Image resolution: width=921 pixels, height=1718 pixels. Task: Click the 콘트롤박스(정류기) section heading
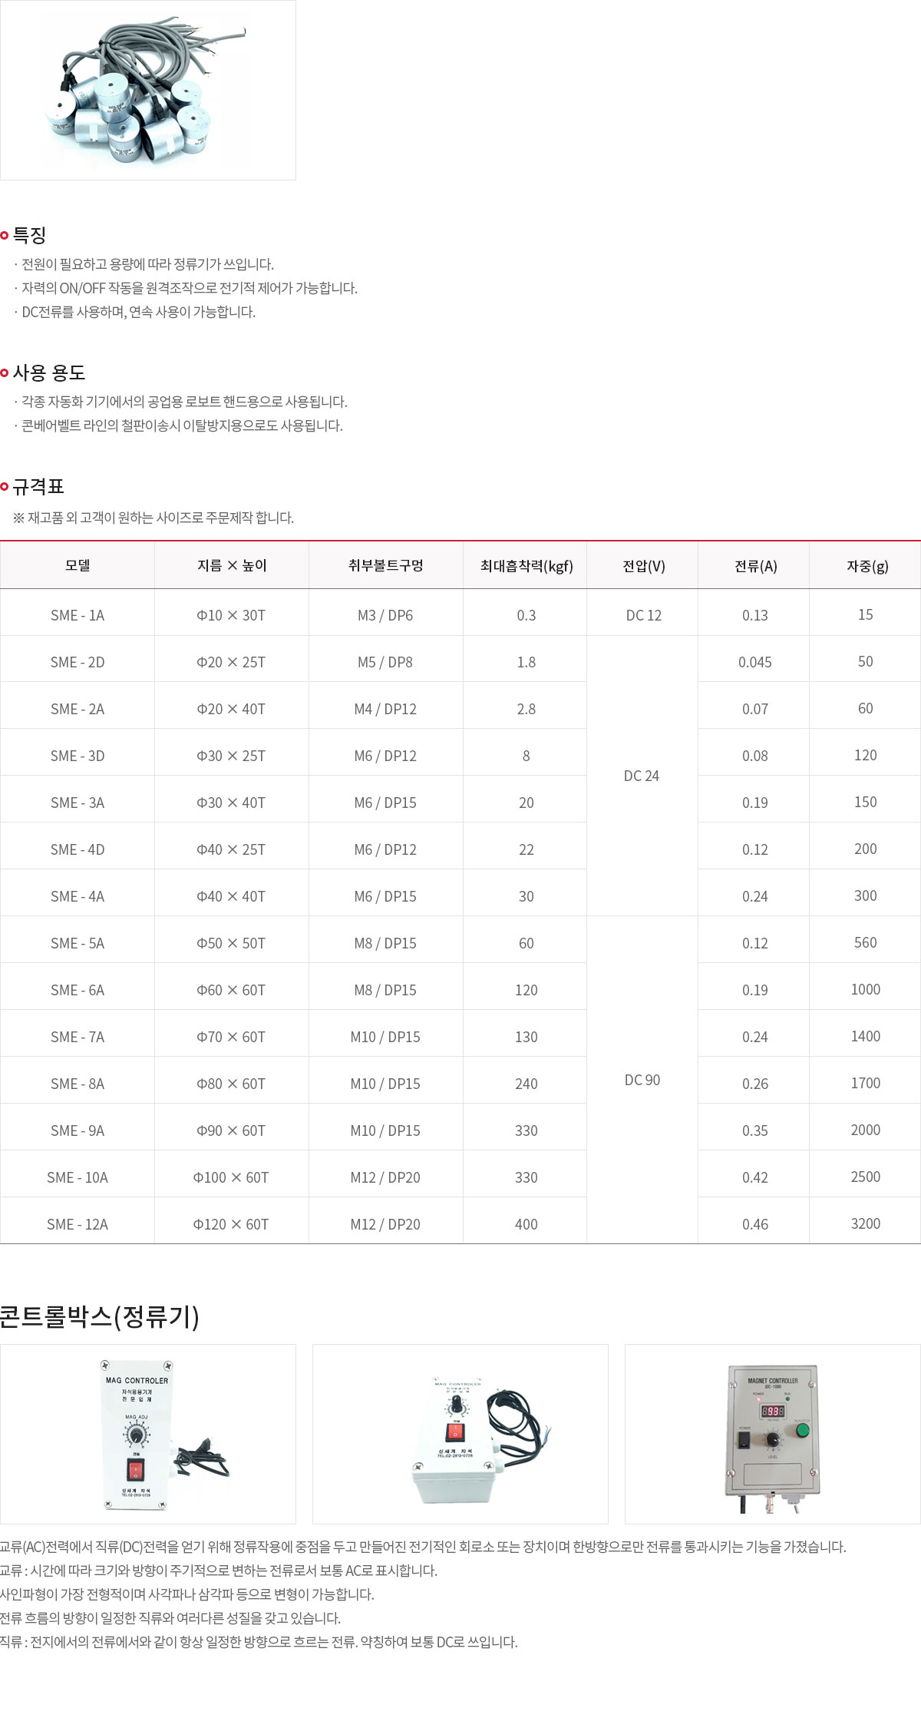[100, 1316]
